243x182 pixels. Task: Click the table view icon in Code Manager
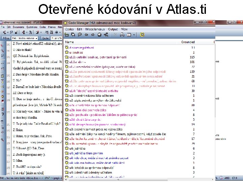129,35
